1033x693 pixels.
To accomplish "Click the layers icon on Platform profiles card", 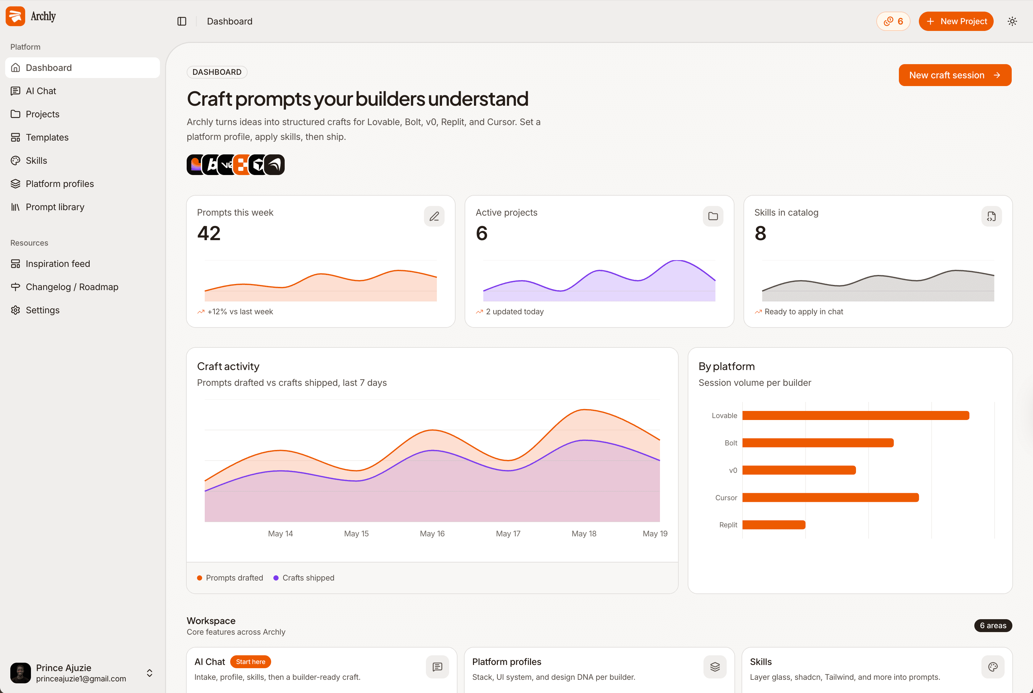I will click(715, 667).
